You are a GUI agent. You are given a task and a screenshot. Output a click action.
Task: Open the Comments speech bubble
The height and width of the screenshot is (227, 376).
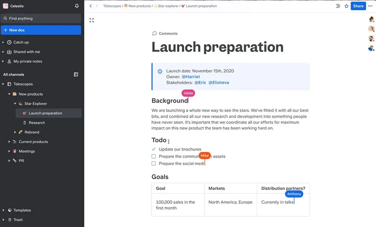click(x=154, y=34)
